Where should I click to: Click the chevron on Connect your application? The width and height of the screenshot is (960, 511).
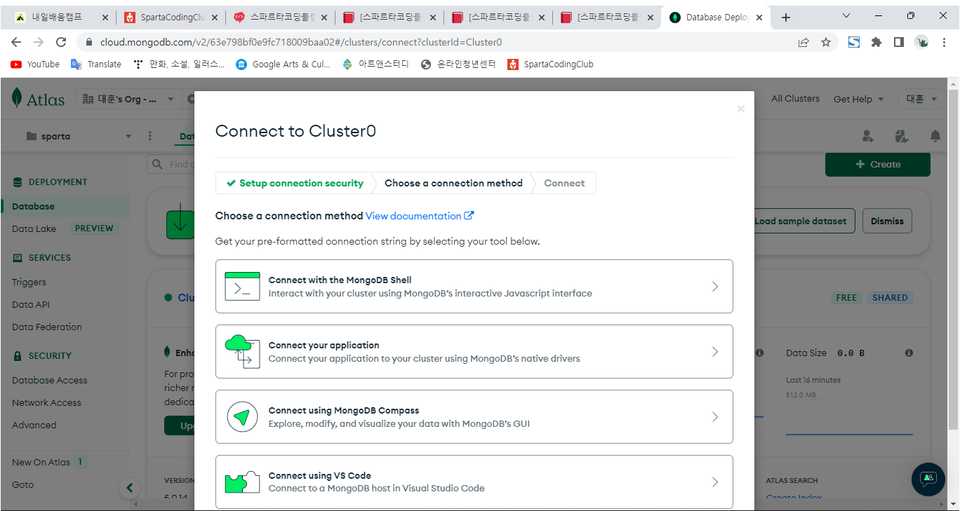715,351
